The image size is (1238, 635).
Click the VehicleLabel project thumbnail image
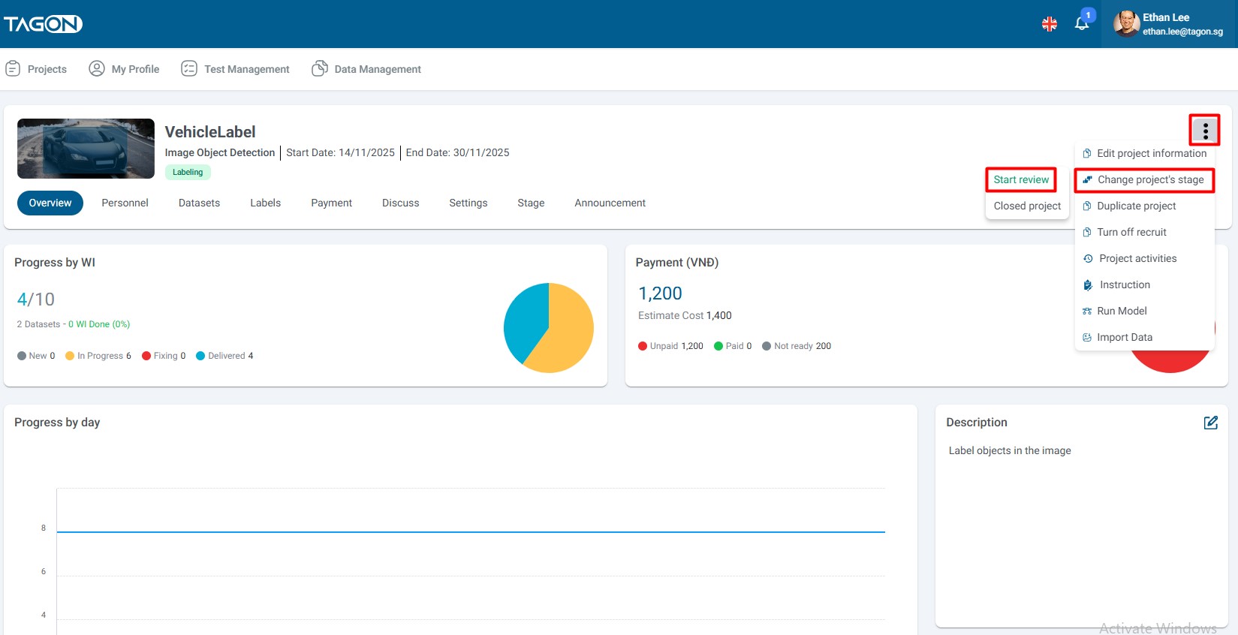pos(86,149)
